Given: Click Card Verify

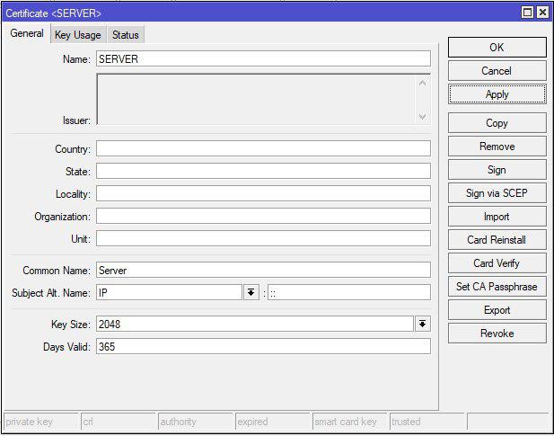Looking at the screenshot, I should (x=497, y=263).
